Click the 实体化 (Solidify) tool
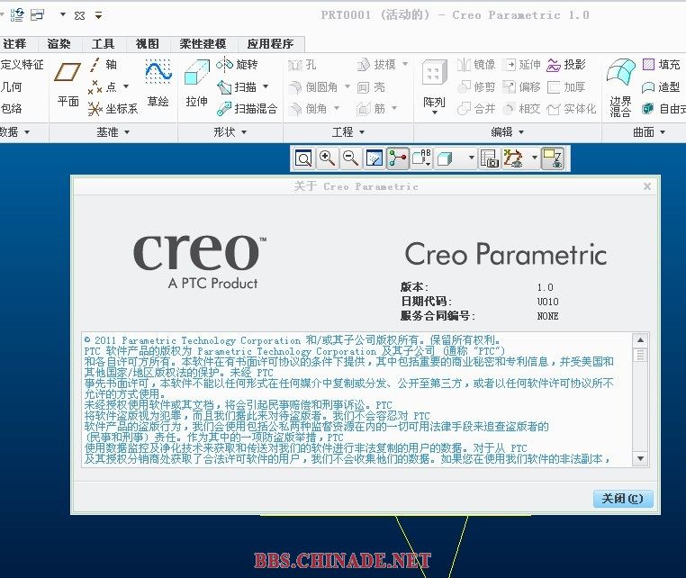686x578 pixels. pyautogui.click(x=572, y=108)
